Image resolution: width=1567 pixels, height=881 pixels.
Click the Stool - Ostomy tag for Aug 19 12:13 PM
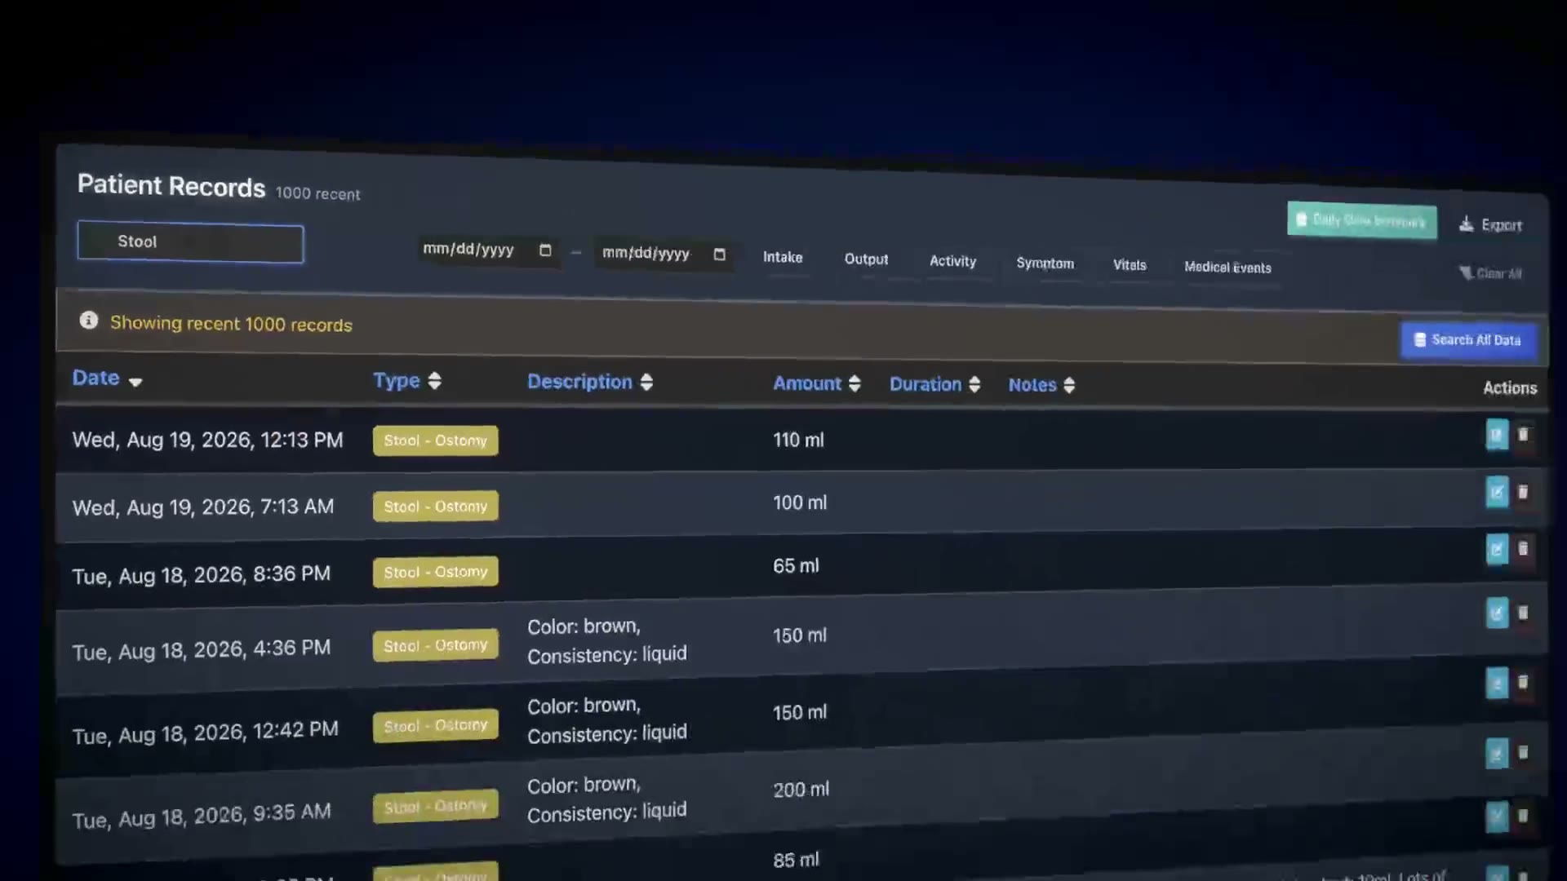pos(435,440)
